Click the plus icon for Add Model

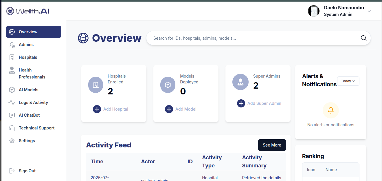click(x=169, y=109)
